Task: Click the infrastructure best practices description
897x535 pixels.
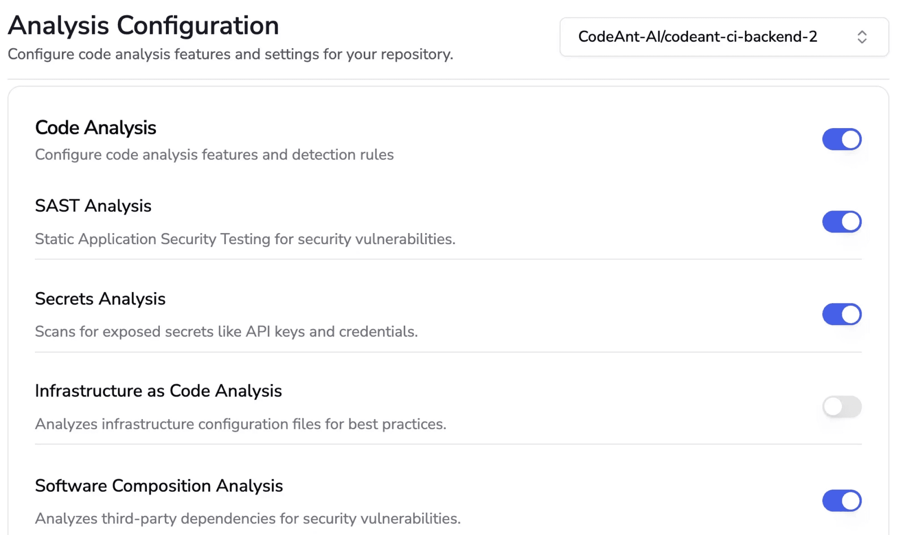Action: [x=240, y=424]
